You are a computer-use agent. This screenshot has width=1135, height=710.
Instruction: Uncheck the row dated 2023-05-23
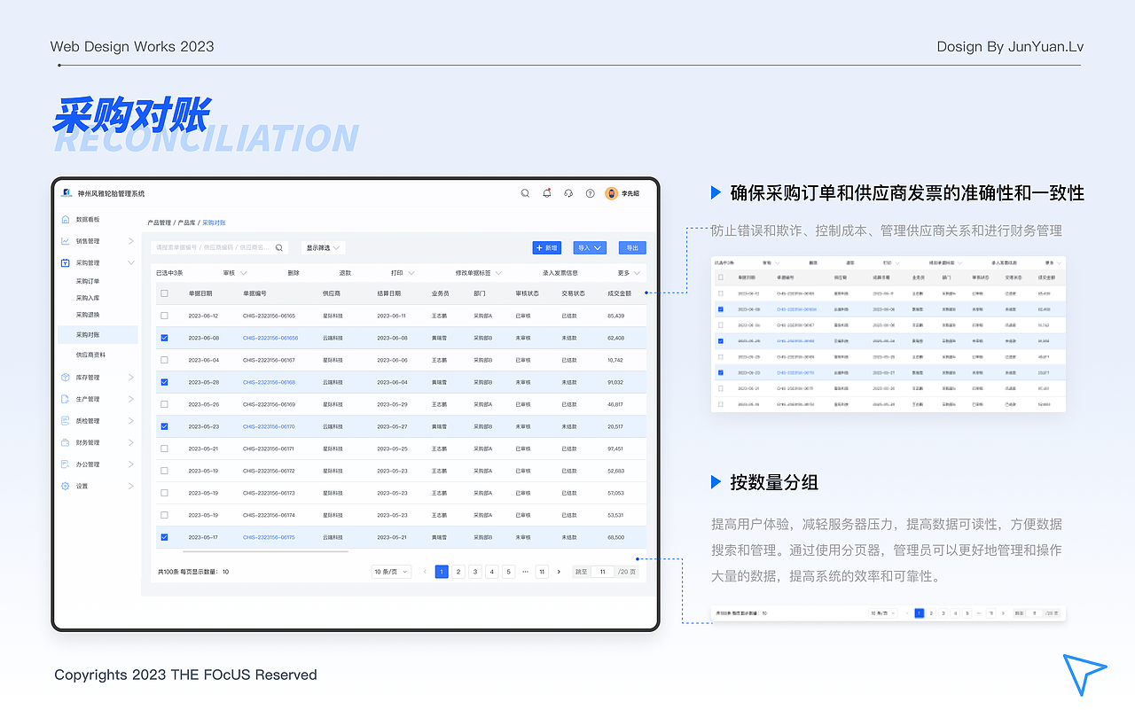pyautogui.click(x=164, y=426)
